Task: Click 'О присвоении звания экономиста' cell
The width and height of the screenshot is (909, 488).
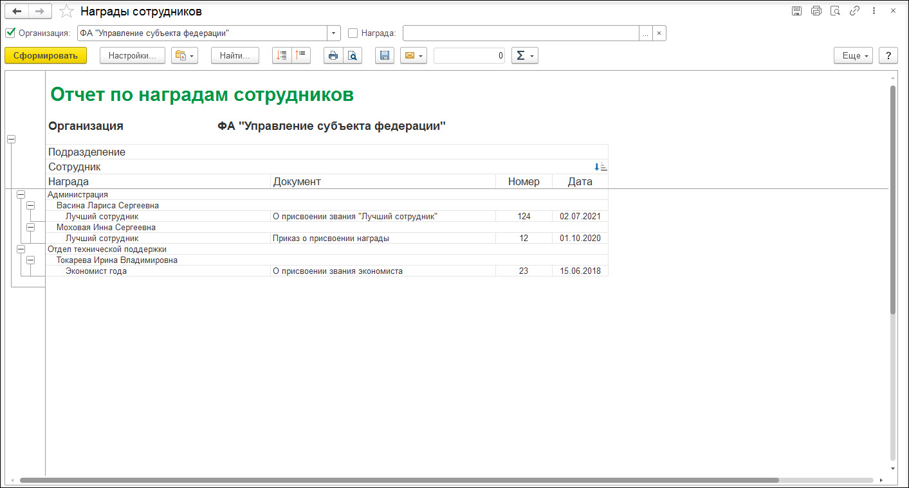Action: (x=383, y=271)
